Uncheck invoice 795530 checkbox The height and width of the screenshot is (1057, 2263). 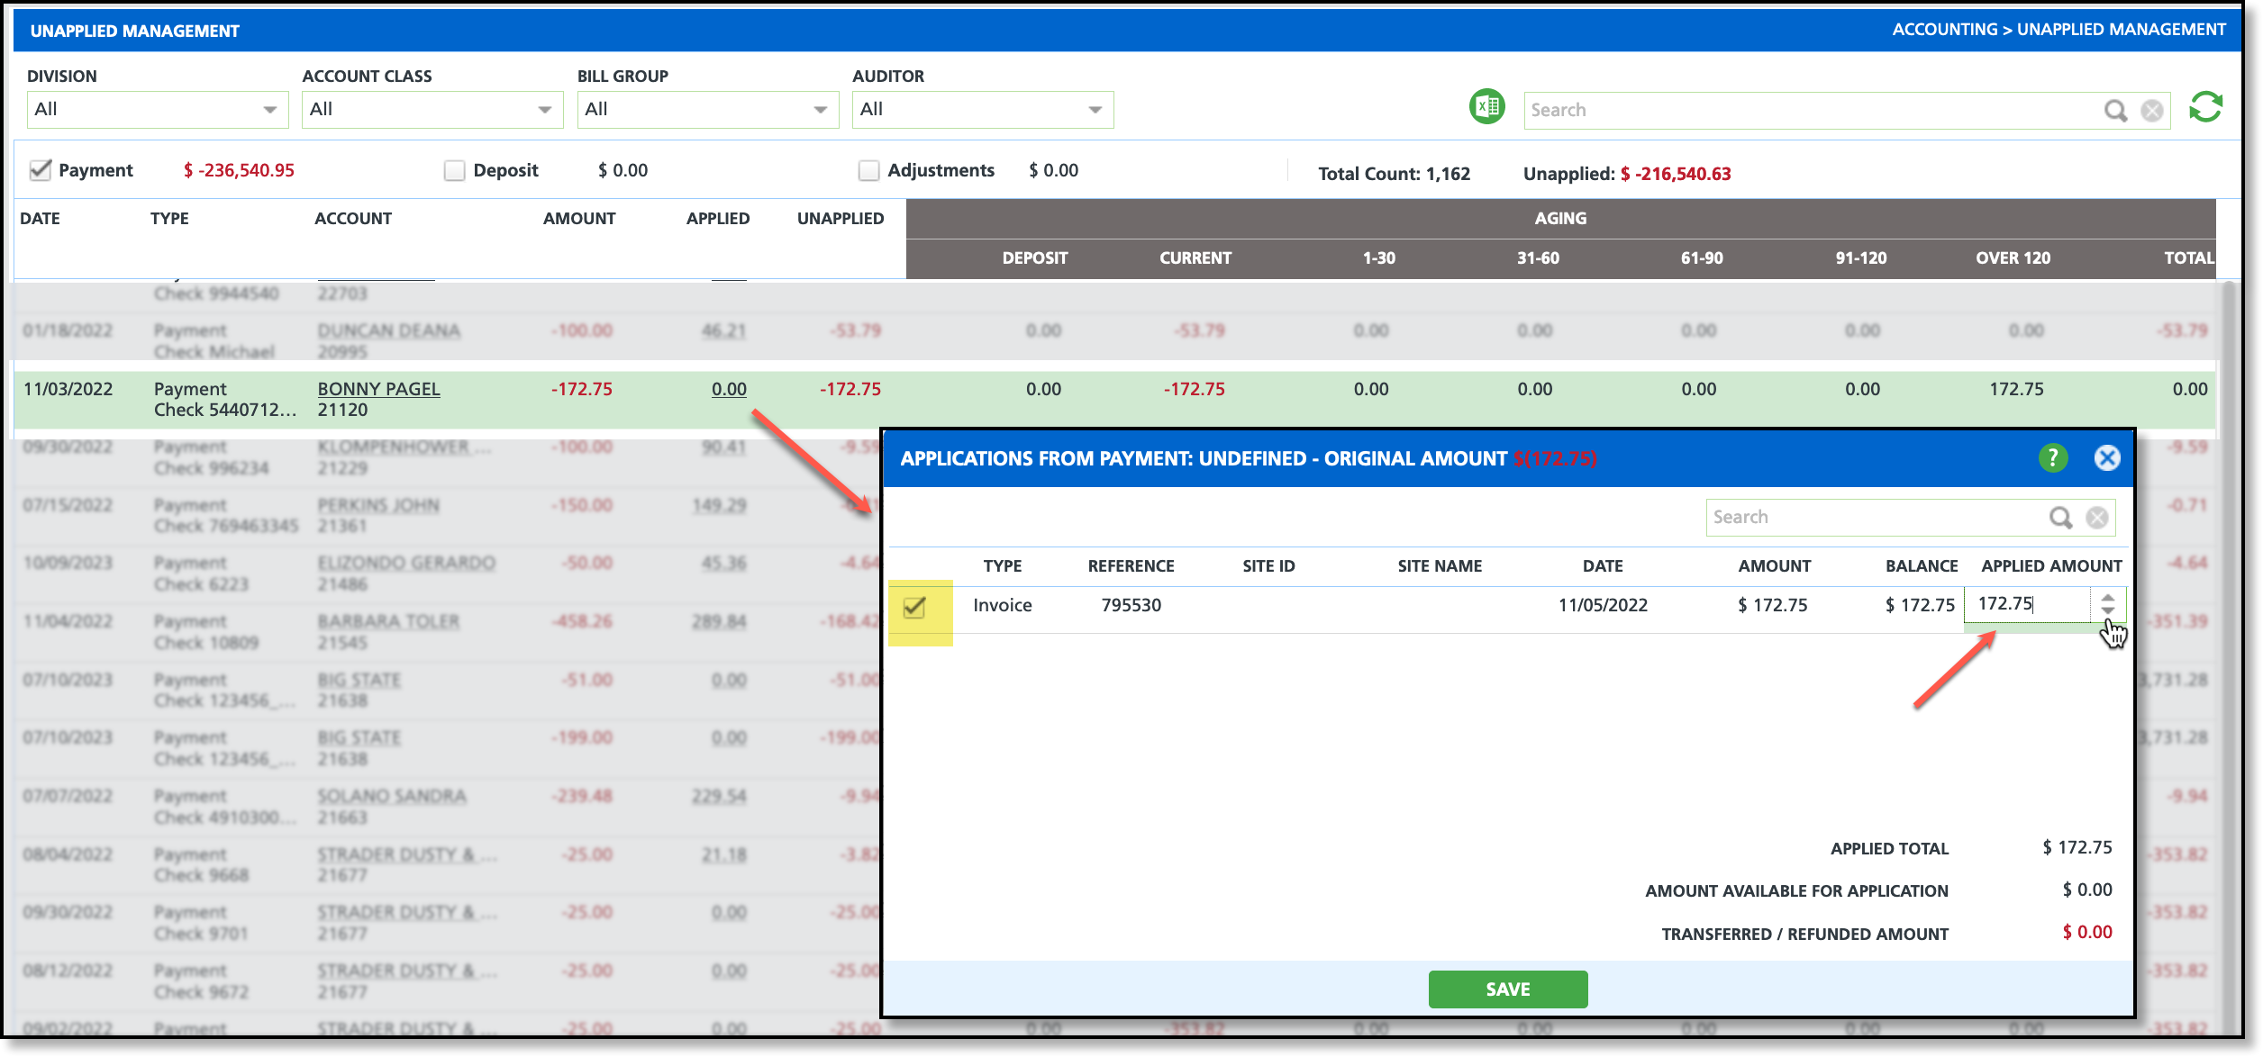[914, 608]
